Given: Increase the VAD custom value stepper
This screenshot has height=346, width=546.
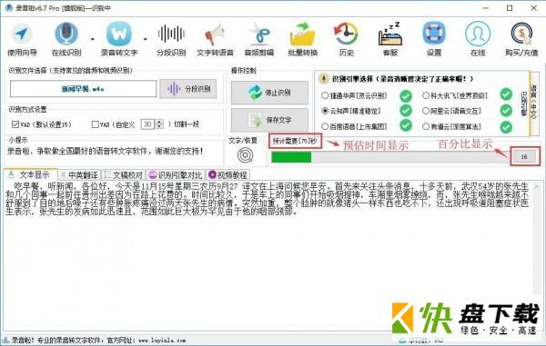Looking at the screenshot, I should 159,122.
